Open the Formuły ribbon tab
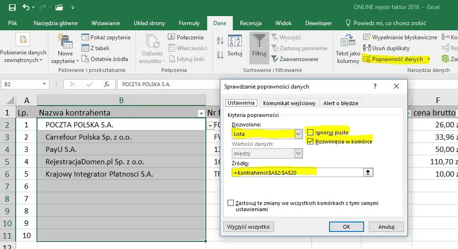 tap(189, 23)
